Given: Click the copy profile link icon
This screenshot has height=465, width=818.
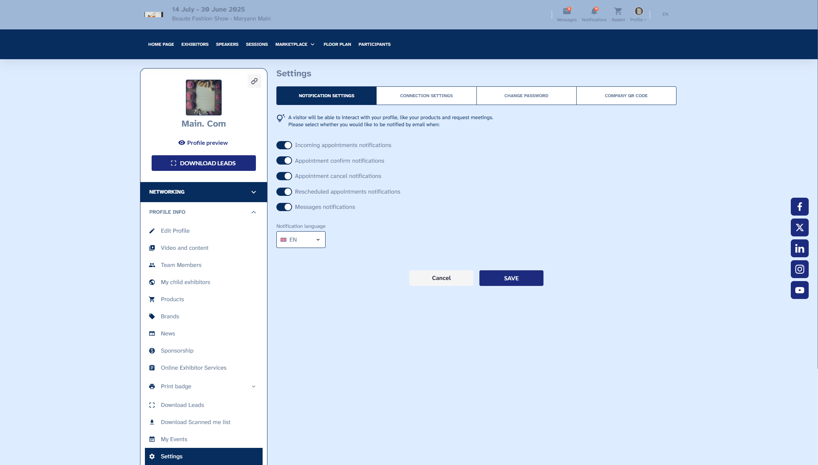Looking at the screenshot, I should [254, 81].
